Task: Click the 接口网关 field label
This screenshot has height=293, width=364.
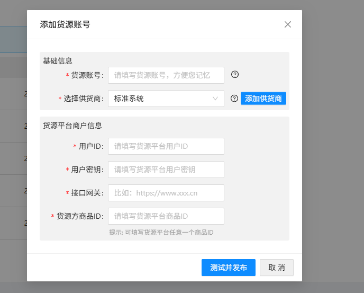Action: click(87, 193)
